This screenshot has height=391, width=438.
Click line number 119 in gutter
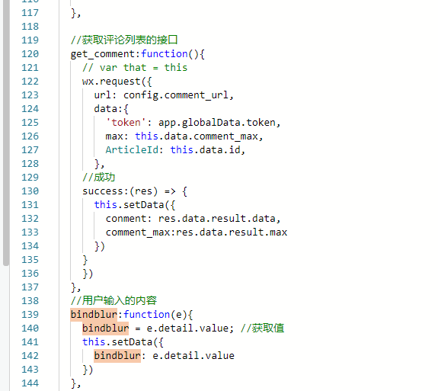click(30, 40)
